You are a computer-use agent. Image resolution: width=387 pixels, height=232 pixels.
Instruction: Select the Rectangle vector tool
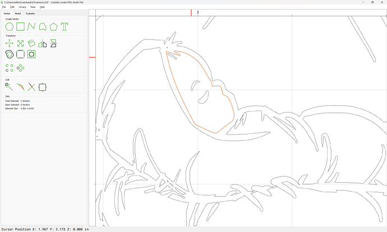pyautogui.click(x=21, y=27)
